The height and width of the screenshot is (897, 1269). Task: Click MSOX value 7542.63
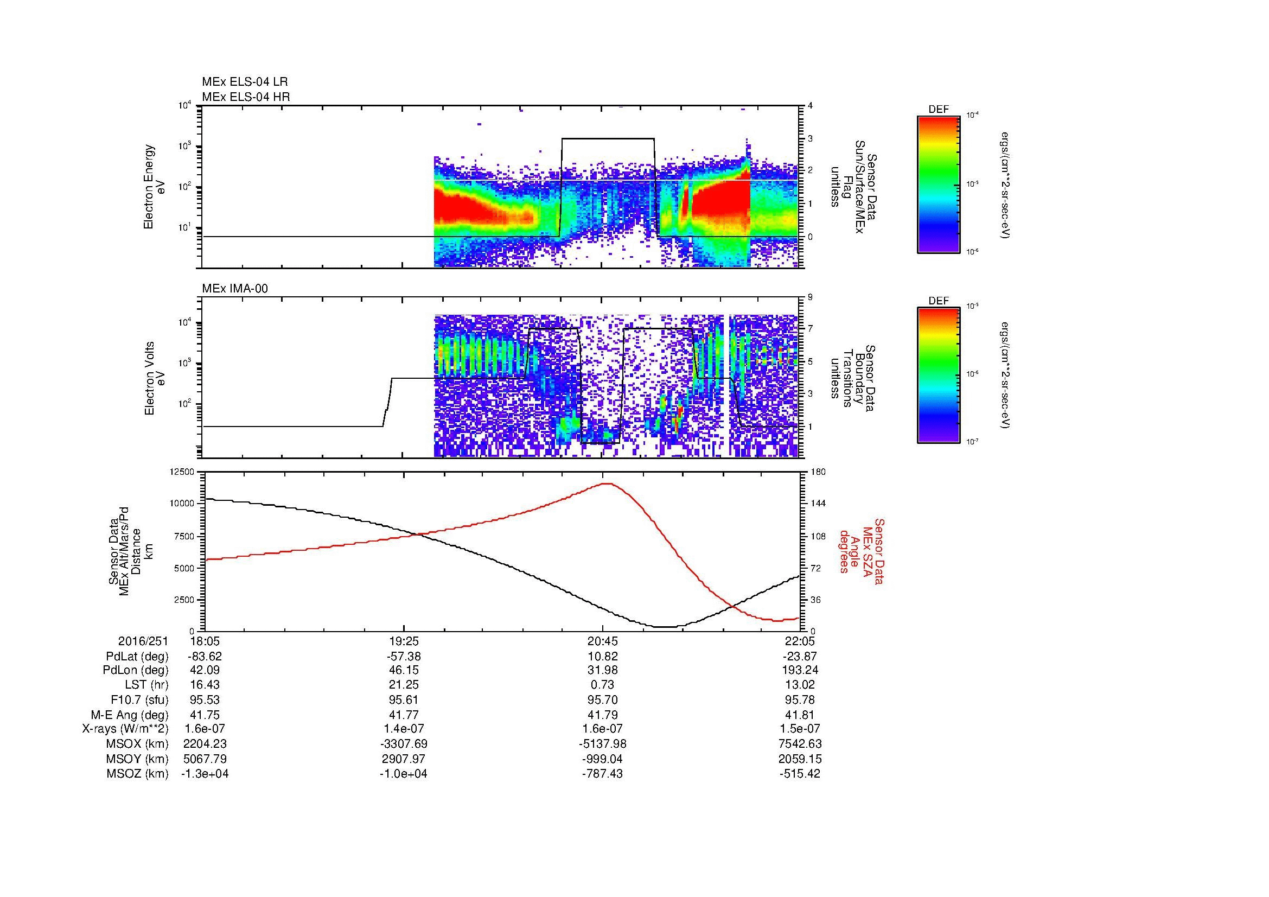(x=800, y=745)
